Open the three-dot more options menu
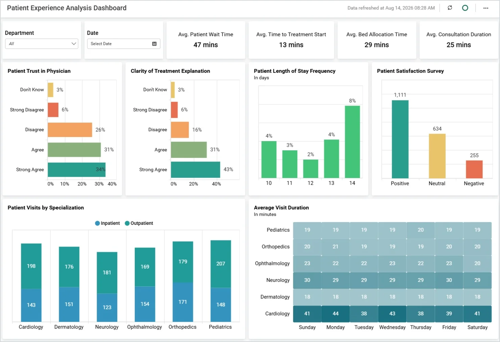This screenshot has height=342, width=500. tap(486, 8)
